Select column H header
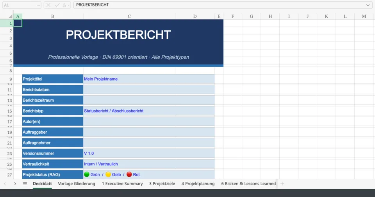This screenshot has height=197, width=375. click(270, 16)
